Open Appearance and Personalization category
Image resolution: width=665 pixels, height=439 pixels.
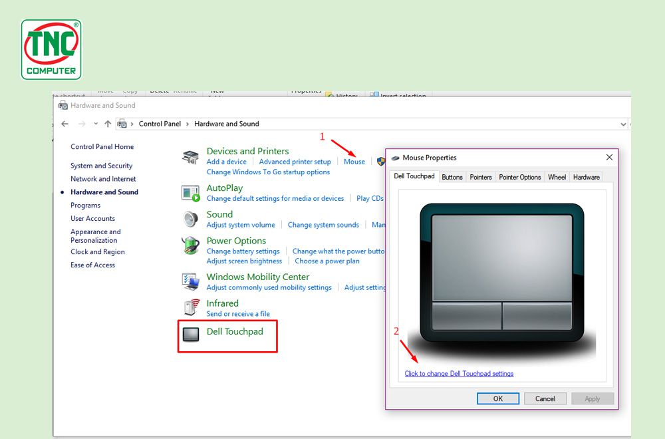pyautogui.click(x=95, y=236)
